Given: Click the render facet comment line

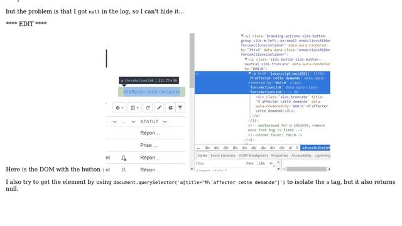Looking at the screenshot, I should point(274,135).
